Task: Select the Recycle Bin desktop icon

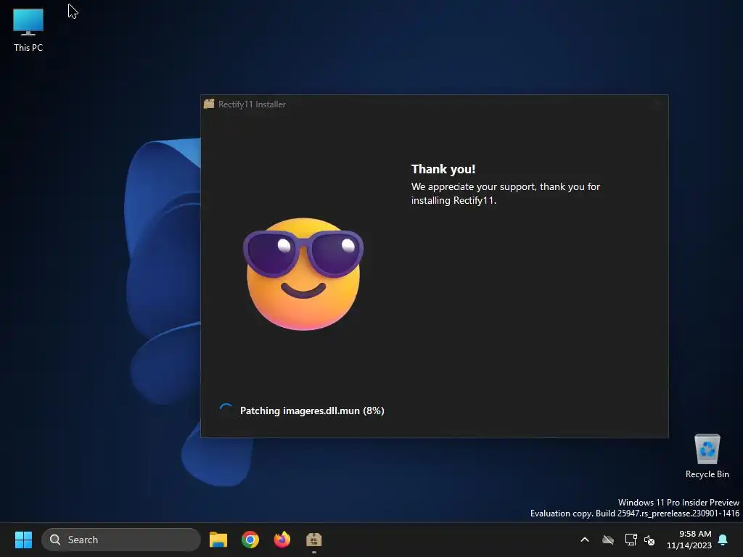Action: click(707, 456)
